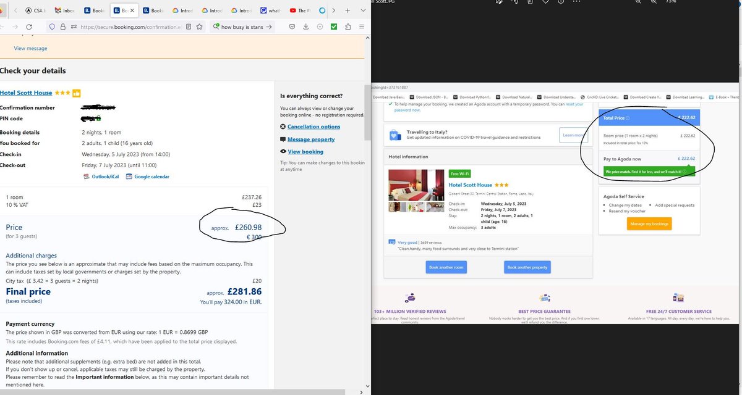Viewport: 742px width, 395px height.
Task: Open a new Firefox tab with plus
Action: pyautogui.click(x=346, y=10)
